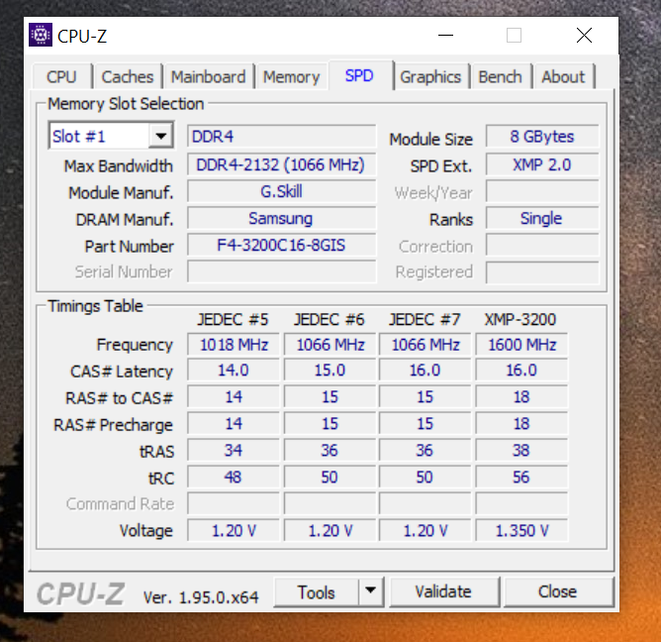Select the Memory tab
Viewport: 661px width, 642px height.
pos(291,77)
